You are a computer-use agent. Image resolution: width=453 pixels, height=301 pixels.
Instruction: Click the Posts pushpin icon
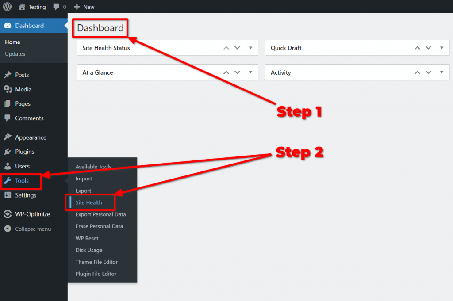tap(8, 75)
